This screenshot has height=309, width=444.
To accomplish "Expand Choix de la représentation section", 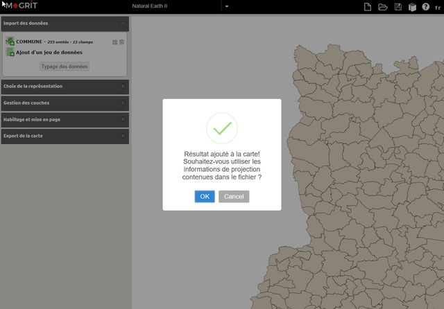I will (x=122, y=86).
